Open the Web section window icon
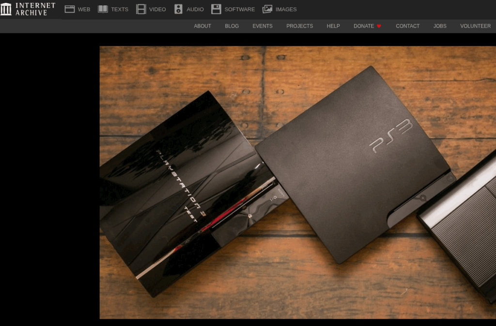The height and width of the screenshot is (326, 496). click(x=70, y=9)
